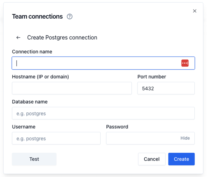Cancel the connection creation
Image resolution: width=207 pixels, height=177 pixels.
[x=152, y=159]
